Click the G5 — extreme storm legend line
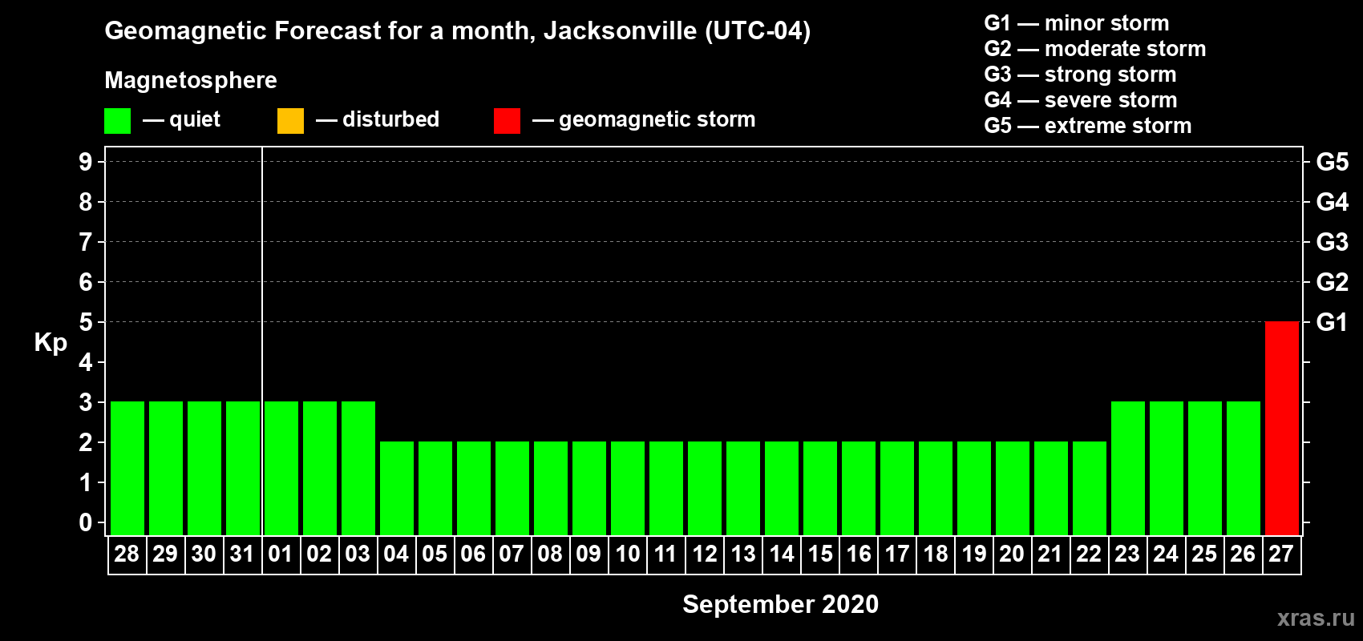Viewport: 1363px width, 641px height. 1088,126
